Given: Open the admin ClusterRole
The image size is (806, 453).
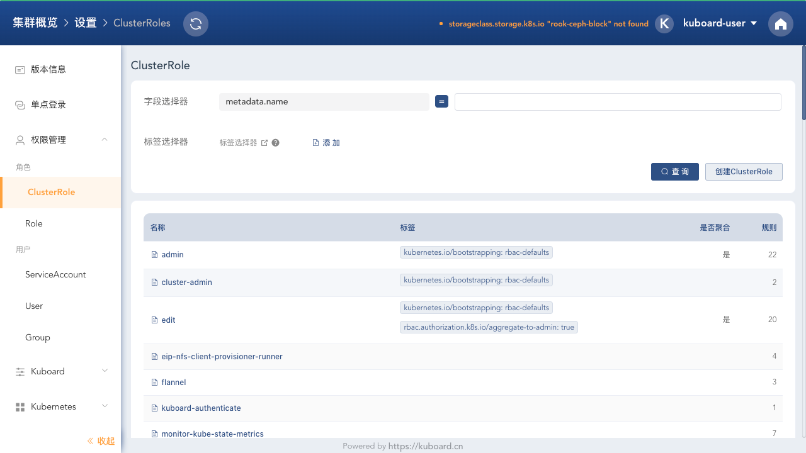Looking at the screenshot, I should (173, 255).
